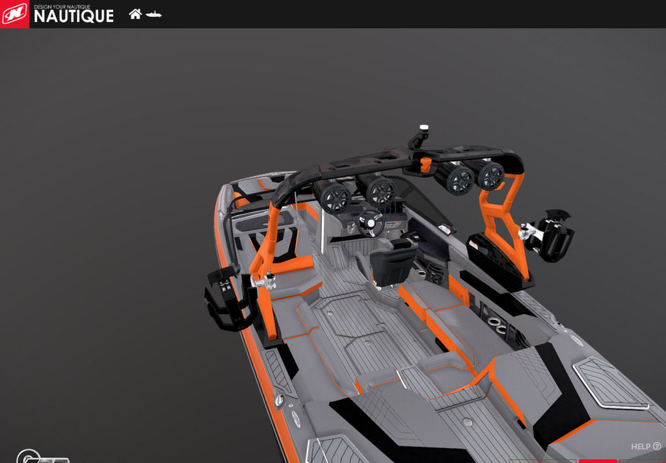Select the steering wheel on the boat
The image size is (666, 463).
tap(371, 223)
